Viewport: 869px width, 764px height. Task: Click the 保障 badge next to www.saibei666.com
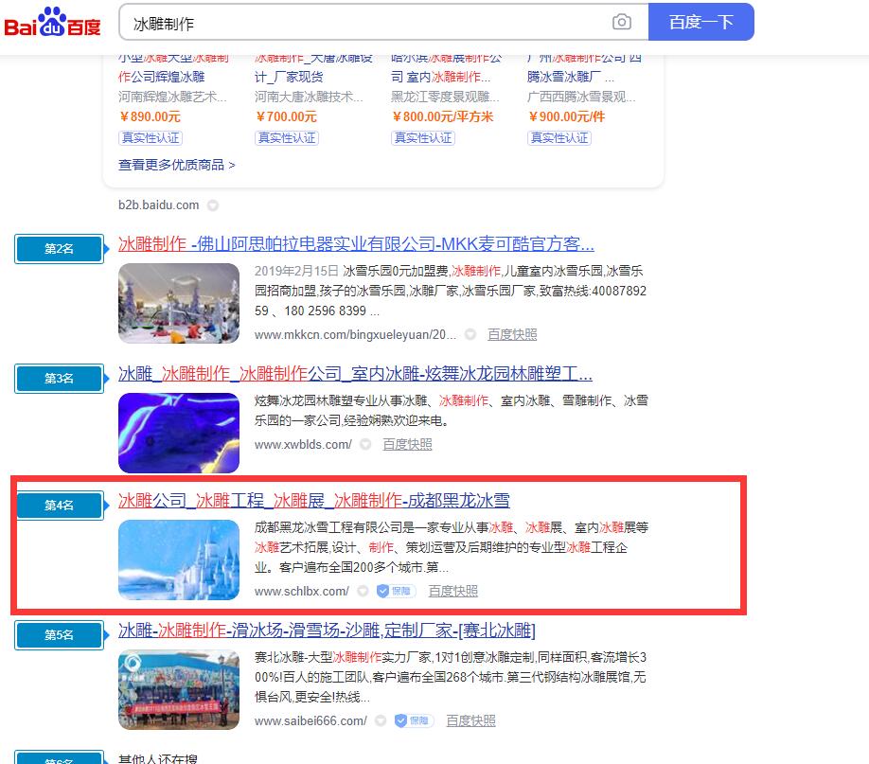coord(413,720)
